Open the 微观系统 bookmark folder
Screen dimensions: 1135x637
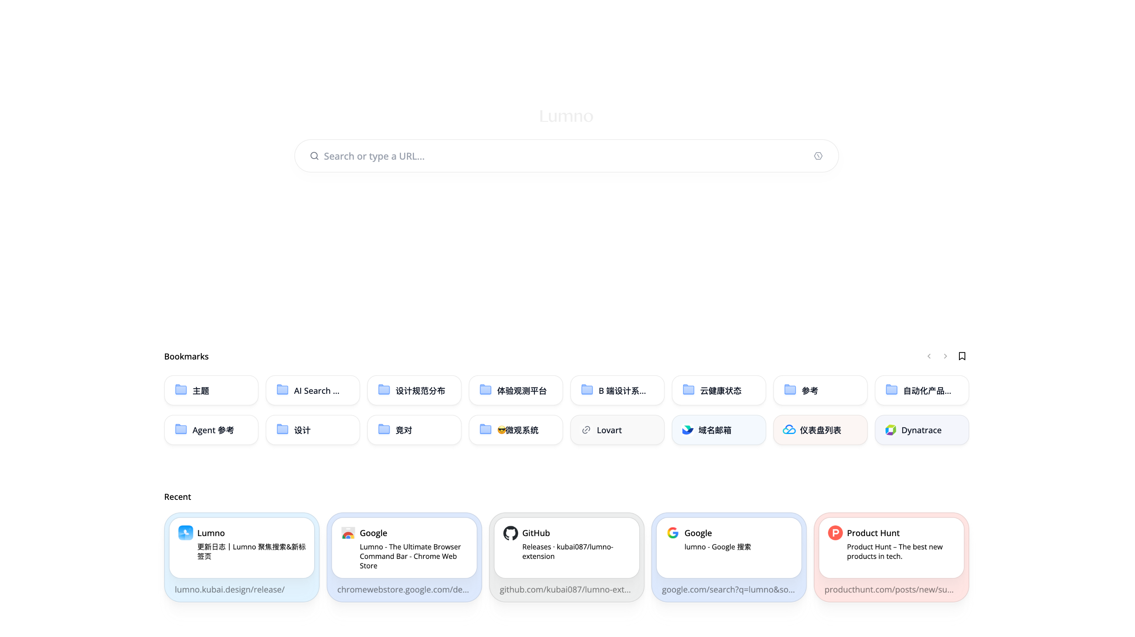coord(516,430)
